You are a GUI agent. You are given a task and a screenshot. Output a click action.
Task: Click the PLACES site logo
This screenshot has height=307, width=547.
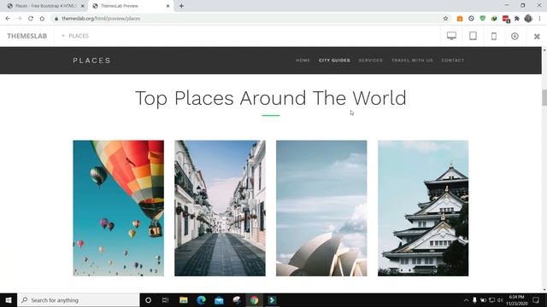(91, 61)
